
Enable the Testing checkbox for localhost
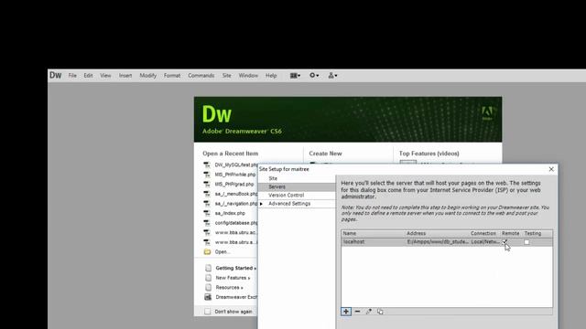click(x=526, y=242)
